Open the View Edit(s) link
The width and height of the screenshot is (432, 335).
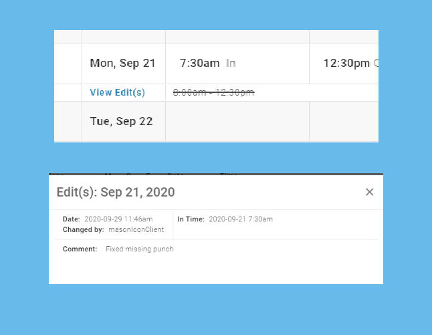pyautogui.click(x=117, y=93)
